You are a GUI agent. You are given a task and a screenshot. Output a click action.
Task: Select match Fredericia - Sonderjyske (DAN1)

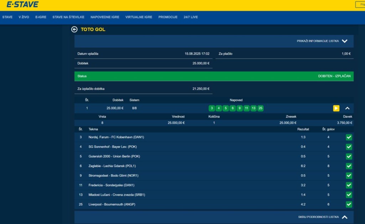pos(111,185)
